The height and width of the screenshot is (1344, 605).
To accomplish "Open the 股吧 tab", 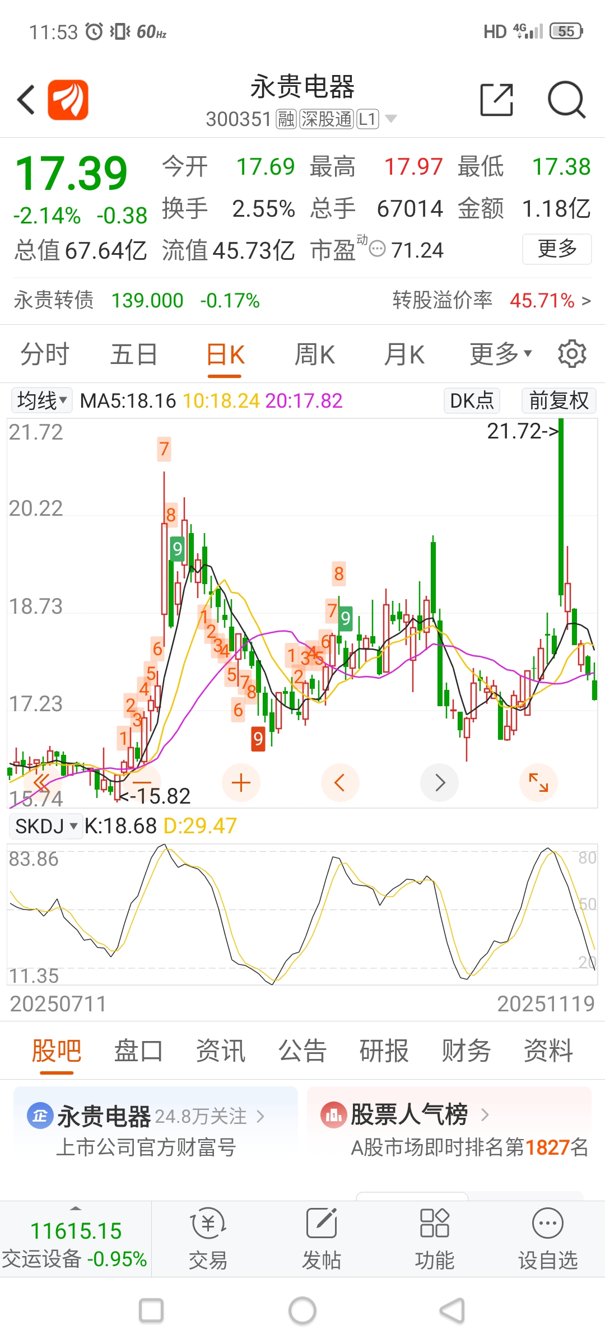I will tap(57, 1051).
